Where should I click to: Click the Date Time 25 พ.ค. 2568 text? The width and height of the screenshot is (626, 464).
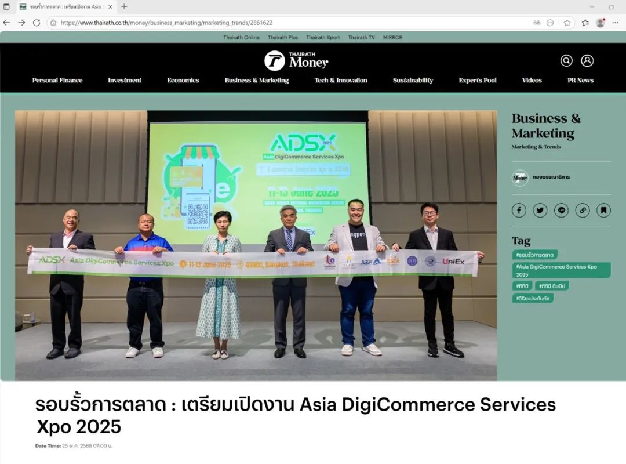tap(74, 445)
